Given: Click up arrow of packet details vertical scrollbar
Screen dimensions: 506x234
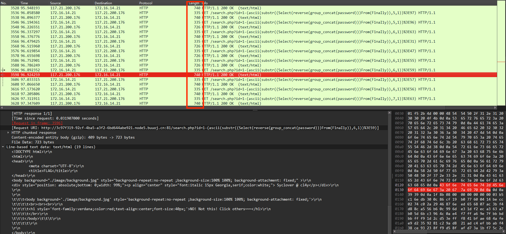Looking at the screenshot, I should [390, 113].
